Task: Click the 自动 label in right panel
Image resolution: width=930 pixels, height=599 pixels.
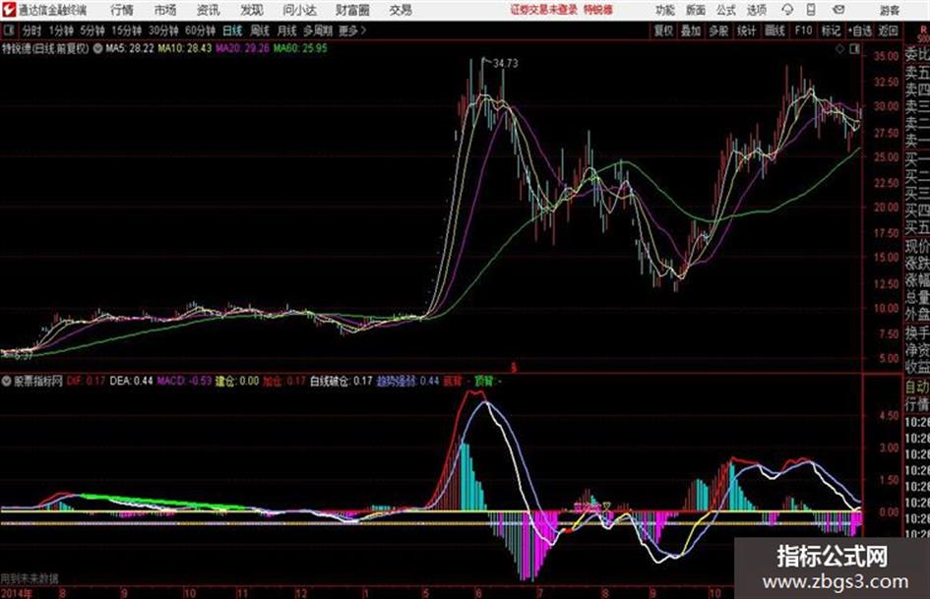Action: pos(917,387)
